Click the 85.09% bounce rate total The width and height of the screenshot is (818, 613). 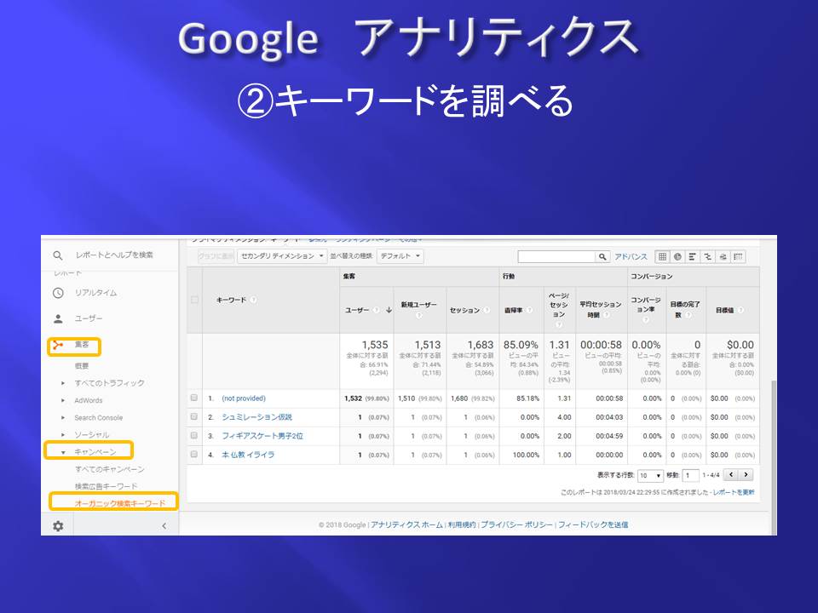coord(521,345)
